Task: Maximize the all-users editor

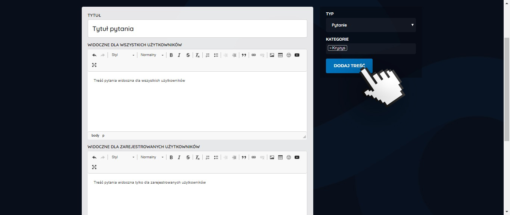Action: (94, 65)
